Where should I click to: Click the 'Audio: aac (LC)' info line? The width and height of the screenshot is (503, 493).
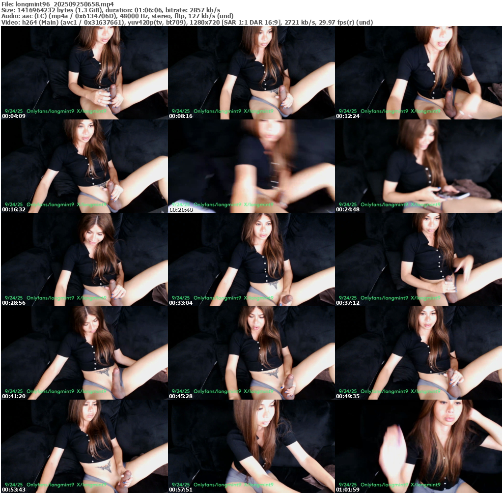point(117,16)
